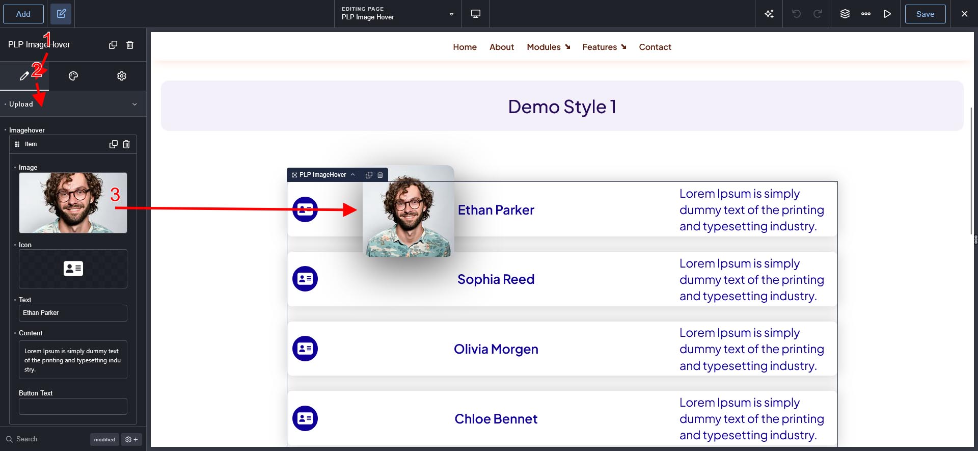
Task: Duplicate element via canvas toolbar icon
Action: click(x=369, y=175)
